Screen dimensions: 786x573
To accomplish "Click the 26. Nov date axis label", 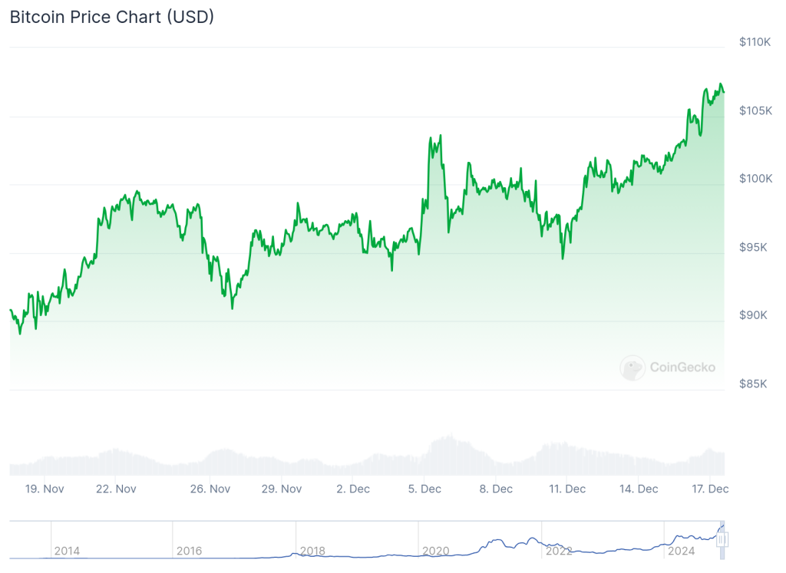I will [210, 489].
